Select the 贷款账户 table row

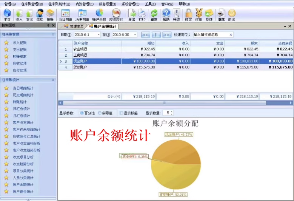click(176, 67)
